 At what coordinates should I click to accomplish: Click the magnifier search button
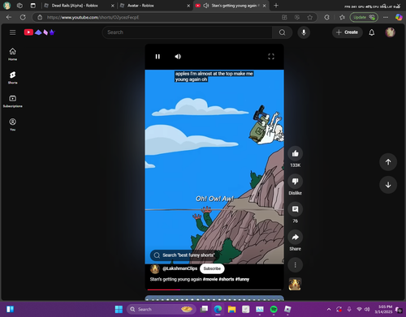click(282, 32)
